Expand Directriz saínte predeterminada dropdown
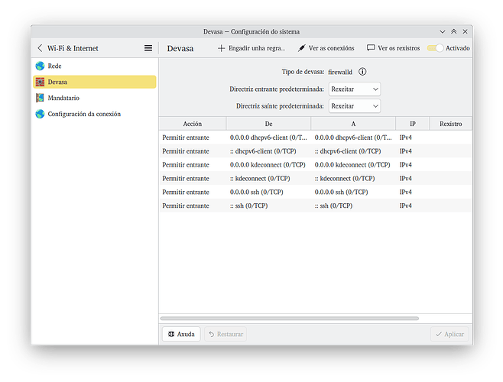503x382 pixels. [x=354, y=106]
